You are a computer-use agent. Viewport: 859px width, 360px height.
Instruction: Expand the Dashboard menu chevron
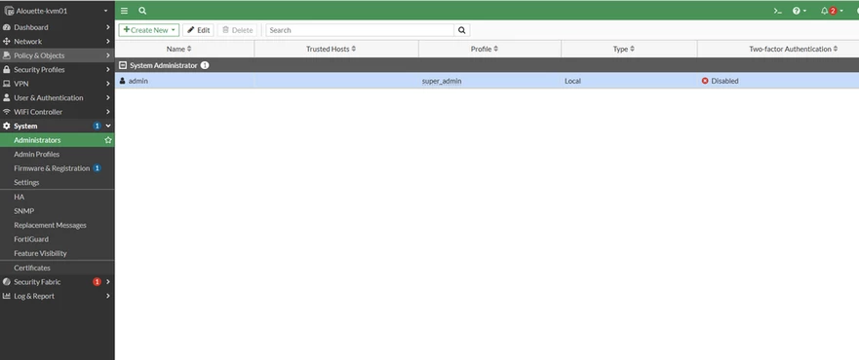point(108,27)
